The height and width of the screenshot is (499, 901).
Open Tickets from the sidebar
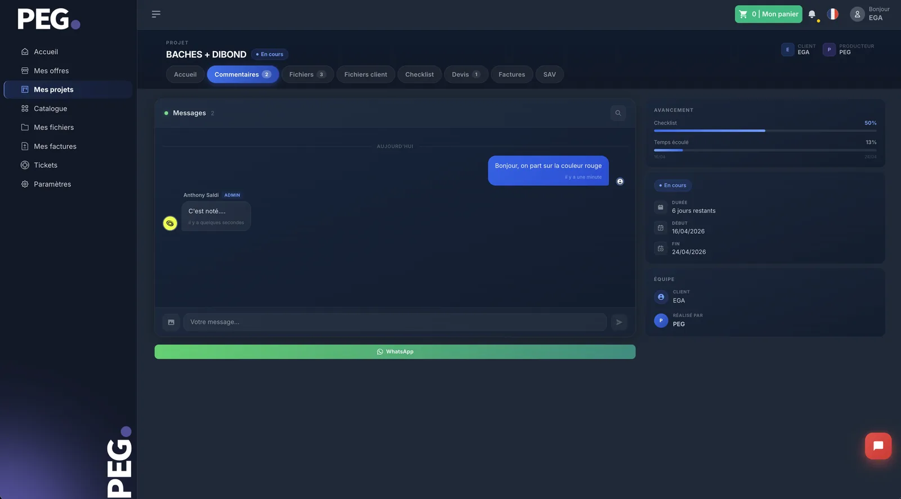click(46, 165)
